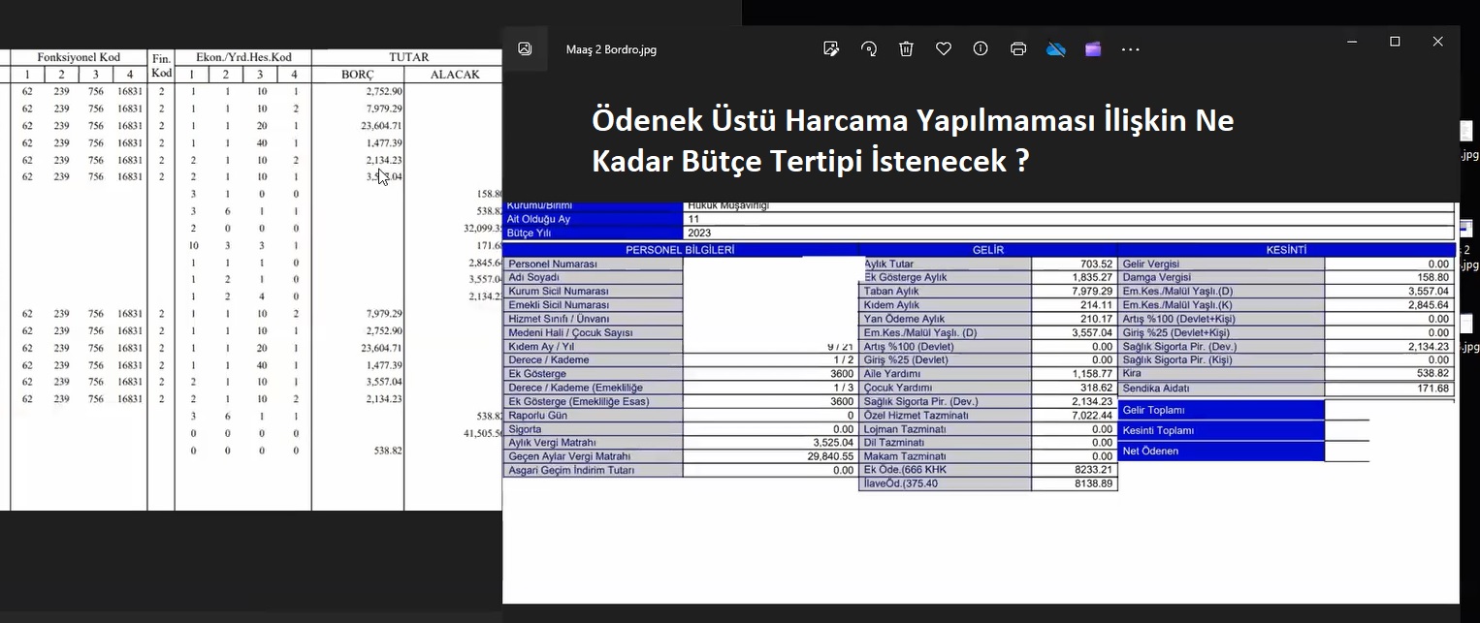Delete the image with trash icon
Viewport: 1480px width, 623px height.
906,48
